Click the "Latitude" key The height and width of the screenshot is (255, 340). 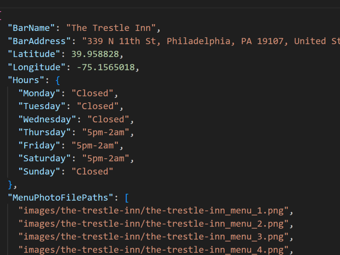(x=34, y=54)
